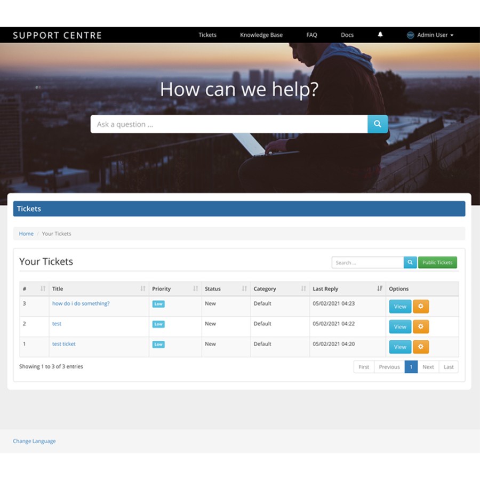The height and width of the screenshot is (480, 480).
Task: Open the gear options for 'test ticket'
Action: 421,347
